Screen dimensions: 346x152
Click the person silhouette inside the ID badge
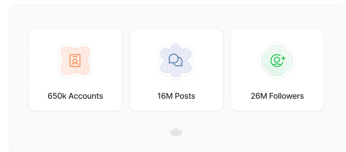coord(75,61)
